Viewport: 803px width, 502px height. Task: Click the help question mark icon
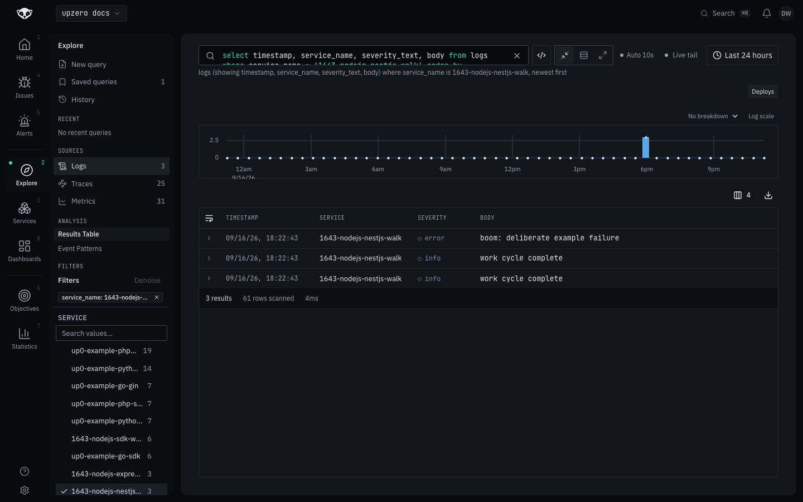pyautogui.click(x=25, y=471)
